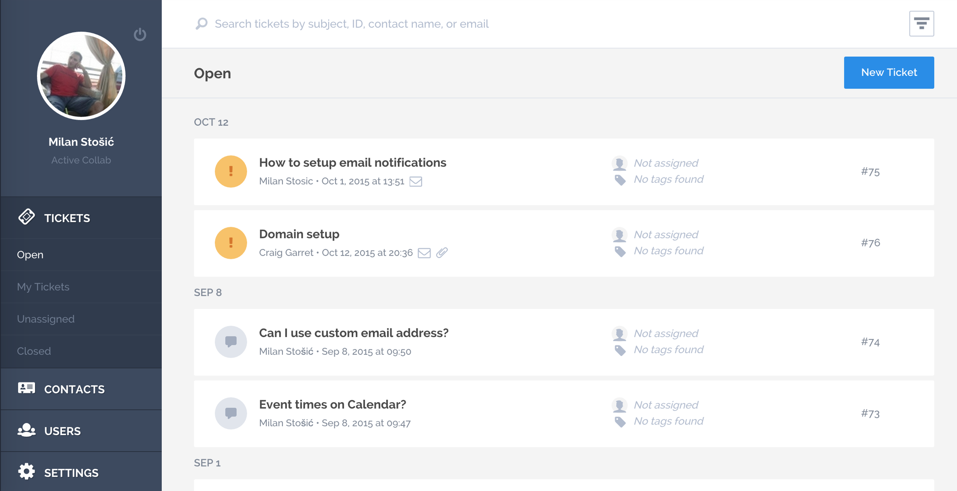Show My Tickets list
Screen dimensions: 957x491
[x=43, y=287]
